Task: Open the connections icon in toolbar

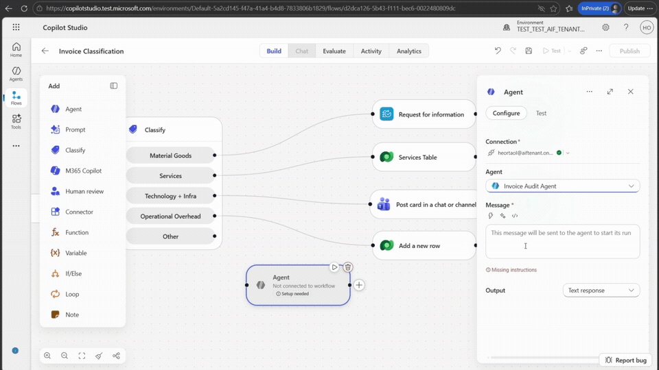Action: coord(583,51)
